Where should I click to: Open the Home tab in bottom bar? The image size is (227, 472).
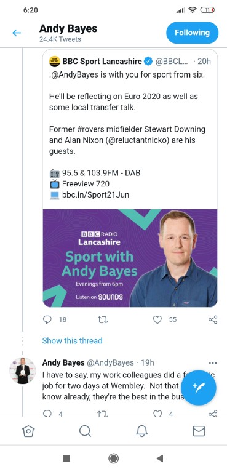point(28,431)
